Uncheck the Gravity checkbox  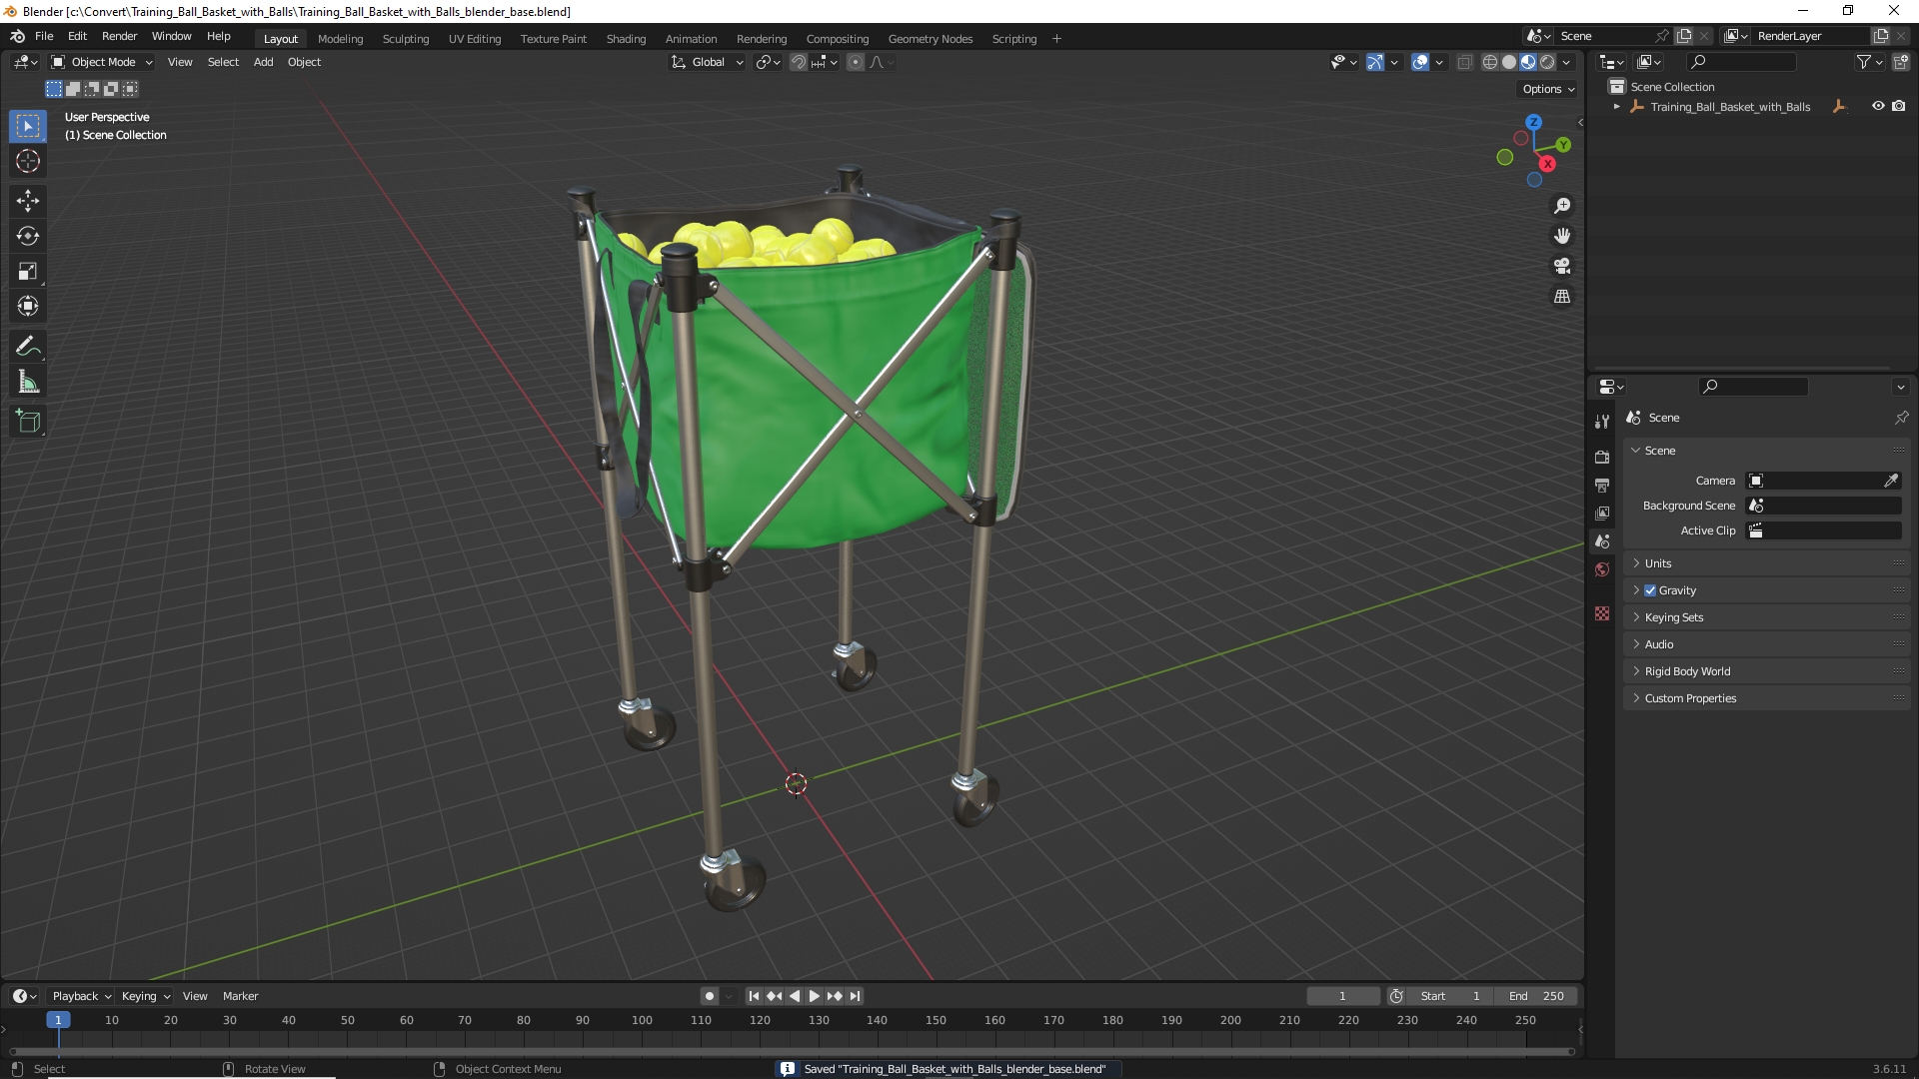[x=1650, y=590]
